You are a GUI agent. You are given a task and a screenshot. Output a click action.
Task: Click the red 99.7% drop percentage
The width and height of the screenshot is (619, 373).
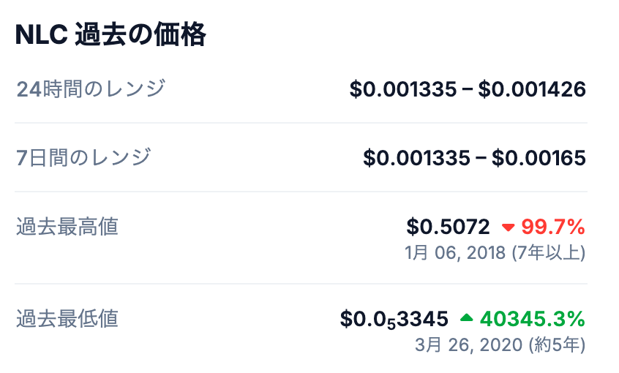pyautogui.click(x=553, y=227)
